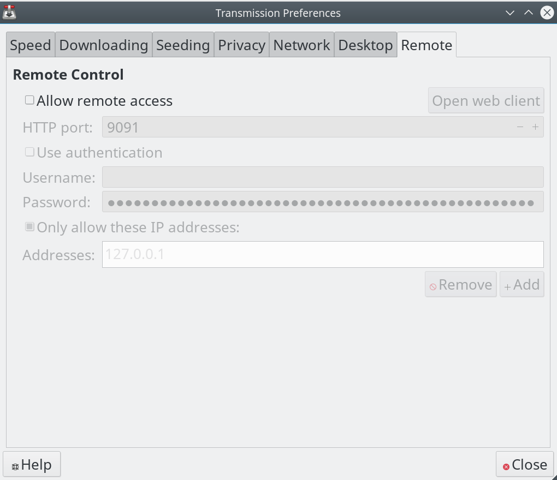Switch to the Desktop tab
This screenshot has height=480, width=557.
coord(365,45)
